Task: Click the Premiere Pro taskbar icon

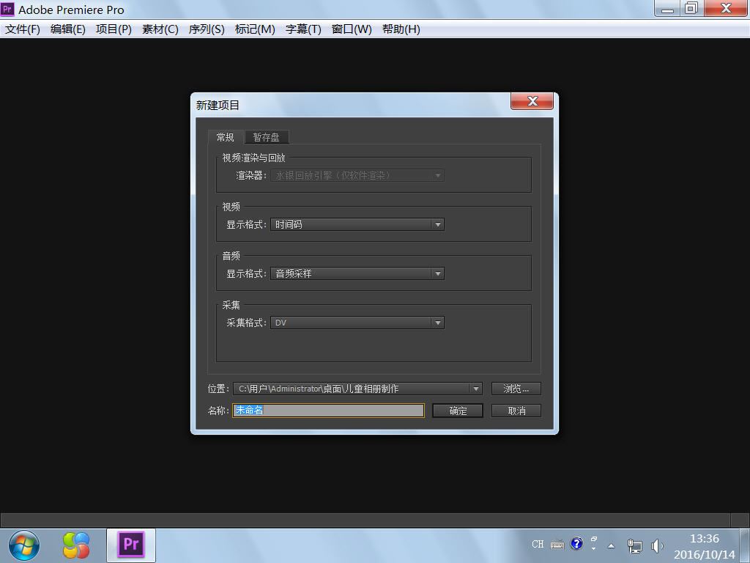Action: (131, 545)
